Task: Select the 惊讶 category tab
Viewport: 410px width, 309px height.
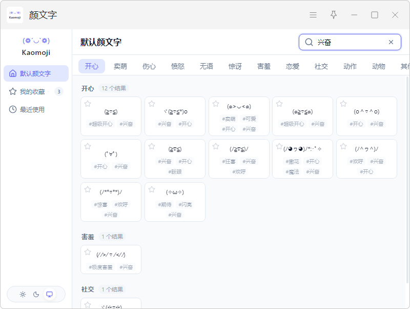Action: click(235, 66)
